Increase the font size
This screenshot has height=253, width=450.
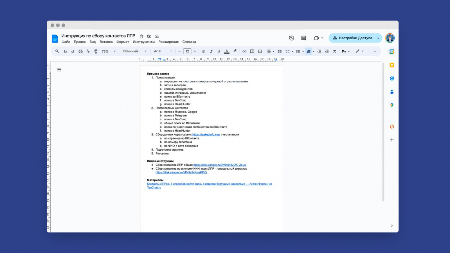[x=195, y=51]
